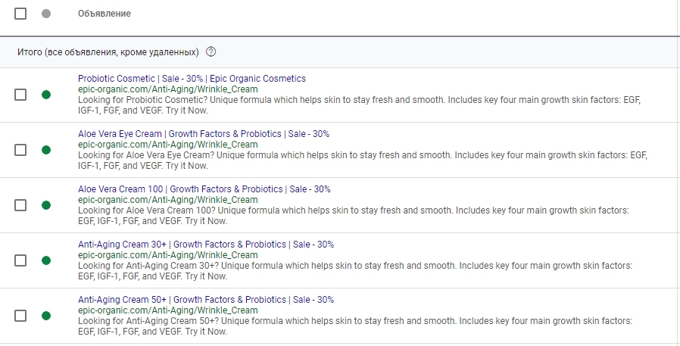Click the Объявление column header
The image size is (680, 346).
pos(104,14)
